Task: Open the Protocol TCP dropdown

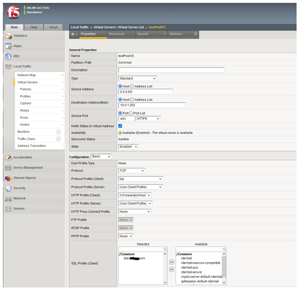Action: click(132, 171)
